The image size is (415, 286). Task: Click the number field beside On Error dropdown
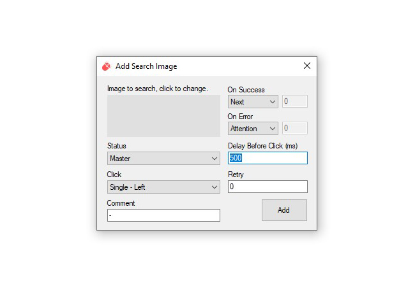coord(295,128)
